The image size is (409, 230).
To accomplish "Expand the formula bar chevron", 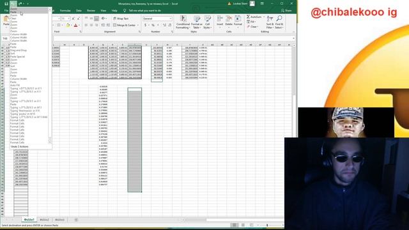I will [x=294, y=38].
